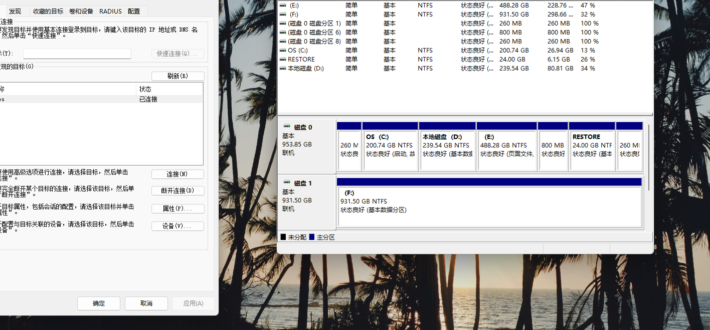The width and height of the screenshot is (710, 330).
Task: Click the 断开连接(D) button
Action: click(x=177, y=190)
